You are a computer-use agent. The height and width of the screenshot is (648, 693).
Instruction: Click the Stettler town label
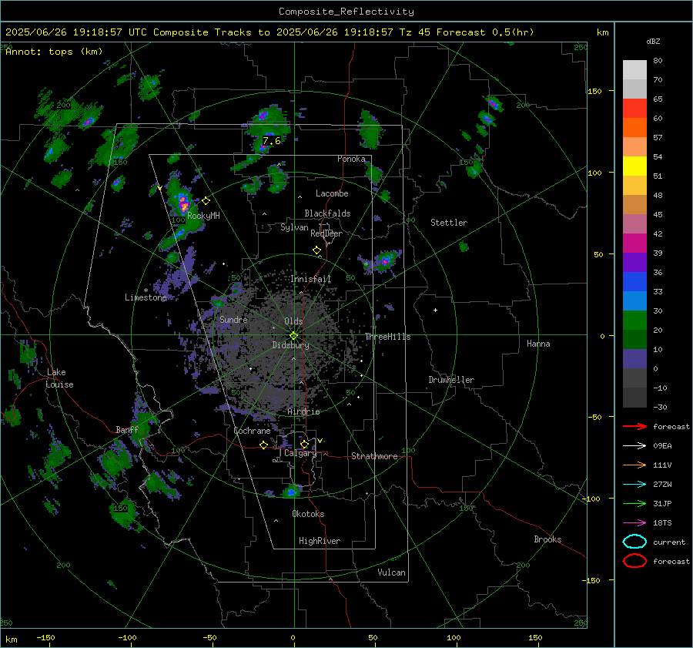pos(449,223)
